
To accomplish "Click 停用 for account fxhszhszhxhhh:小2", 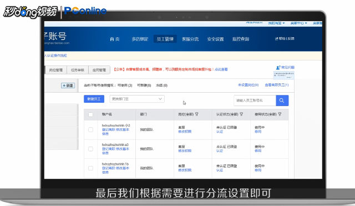I will click(258, 132).
